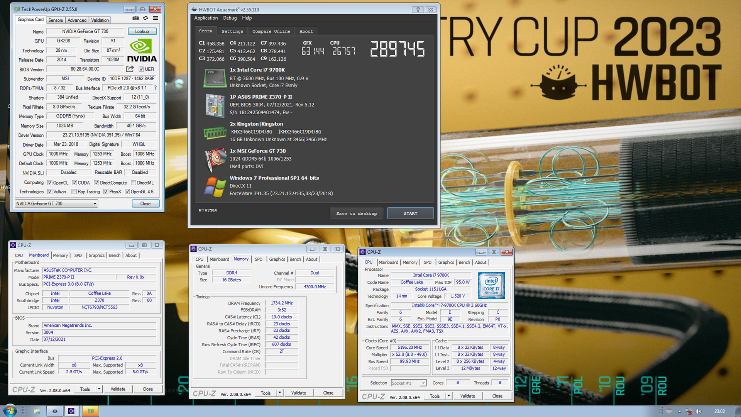Take a GPU-Z screenshot with the camera icon
Image resolution: width=741 pixels, height=417 pixels.
[x=135, y=18]
